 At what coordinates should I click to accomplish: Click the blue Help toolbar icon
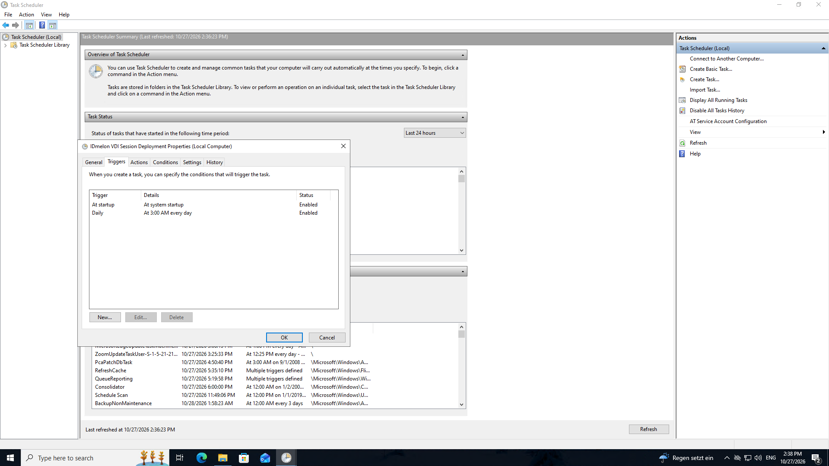(42, 25)
